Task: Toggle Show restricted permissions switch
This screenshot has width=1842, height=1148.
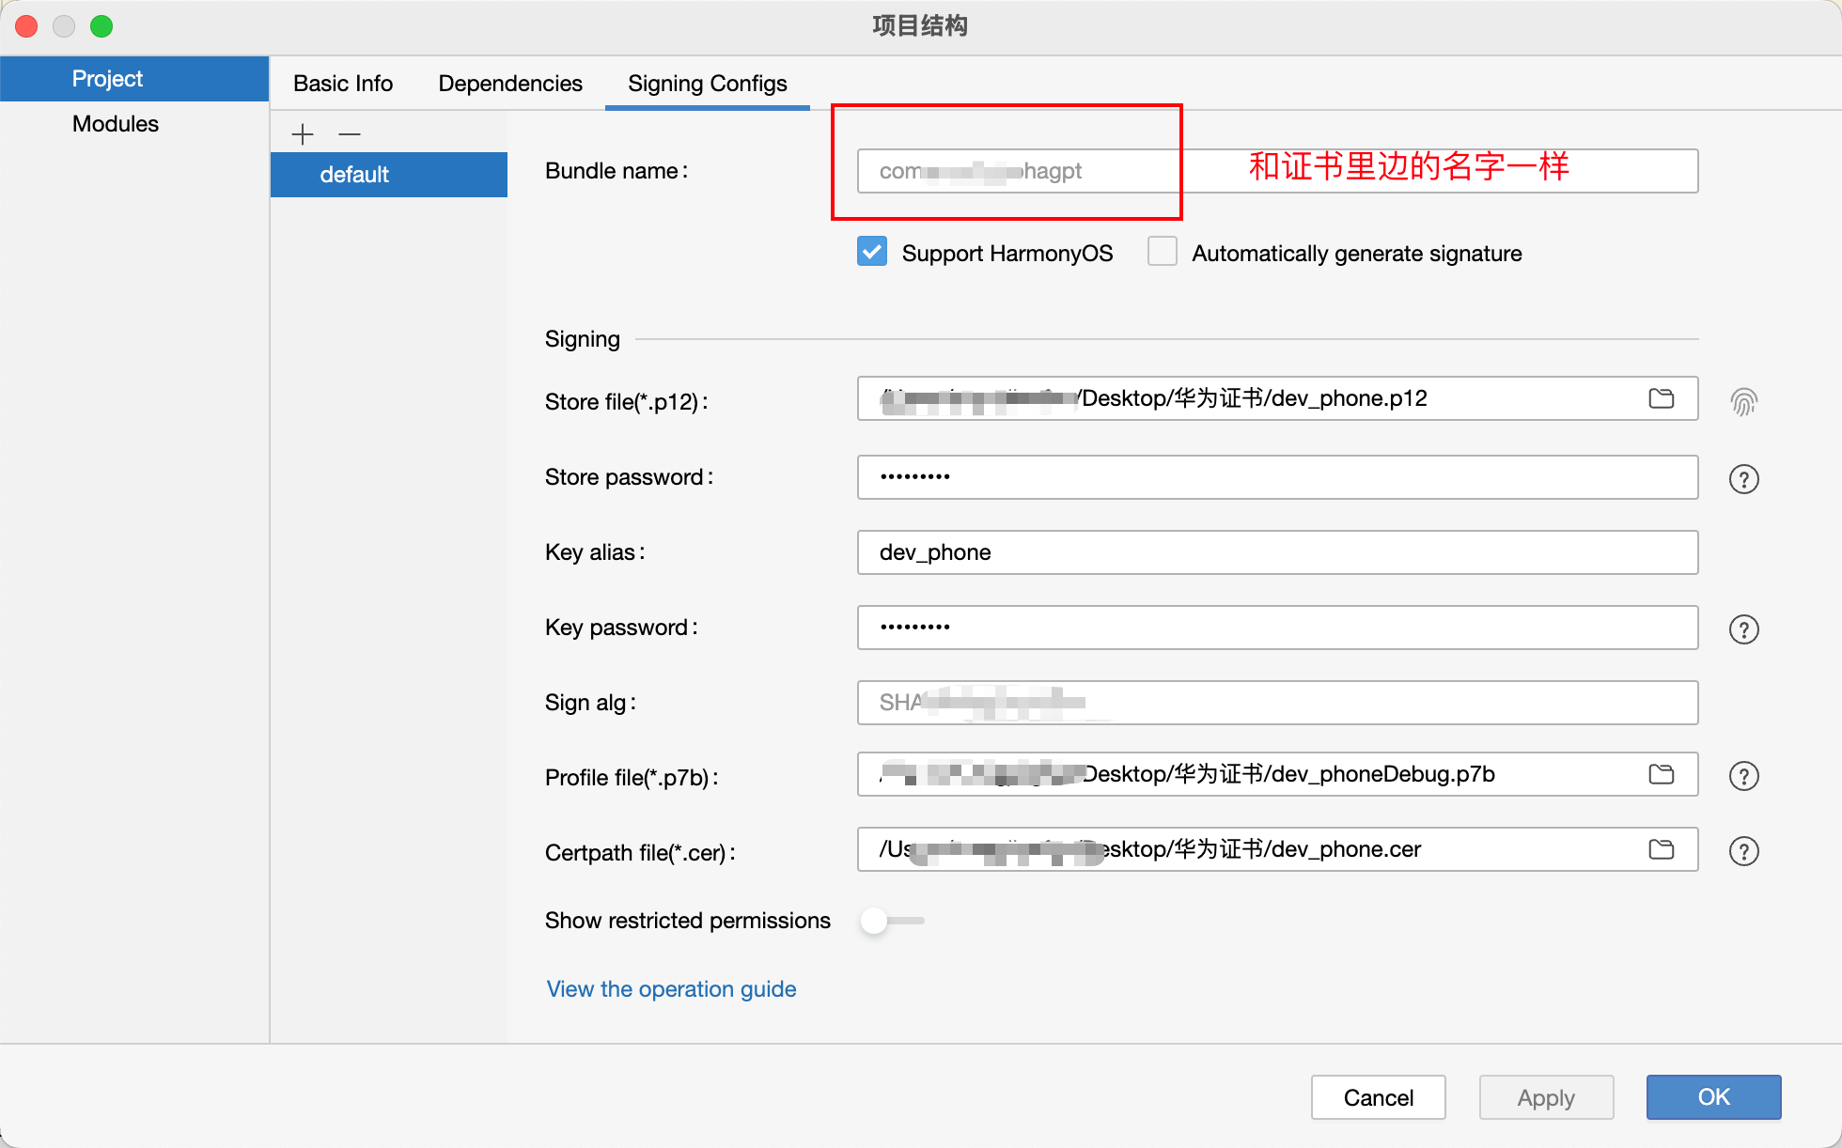Action: point(891,921)
